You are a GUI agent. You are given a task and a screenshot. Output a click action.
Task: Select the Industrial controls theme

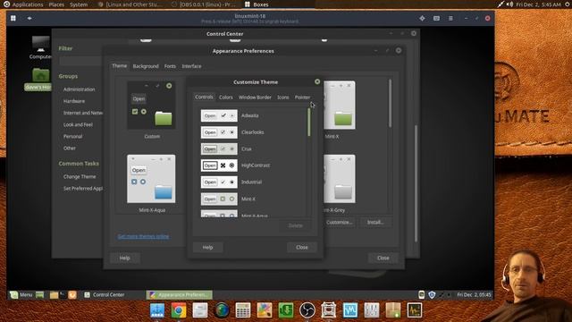click(x=253, y=182)
